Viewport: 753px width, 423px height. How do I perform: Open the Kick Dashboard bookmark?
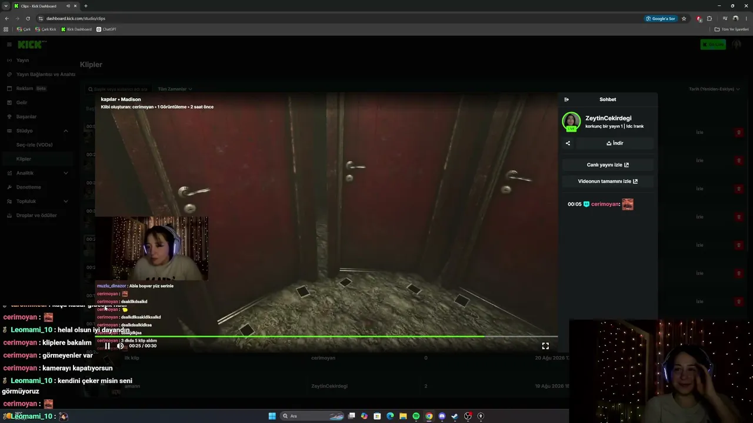tap(76, 29)
